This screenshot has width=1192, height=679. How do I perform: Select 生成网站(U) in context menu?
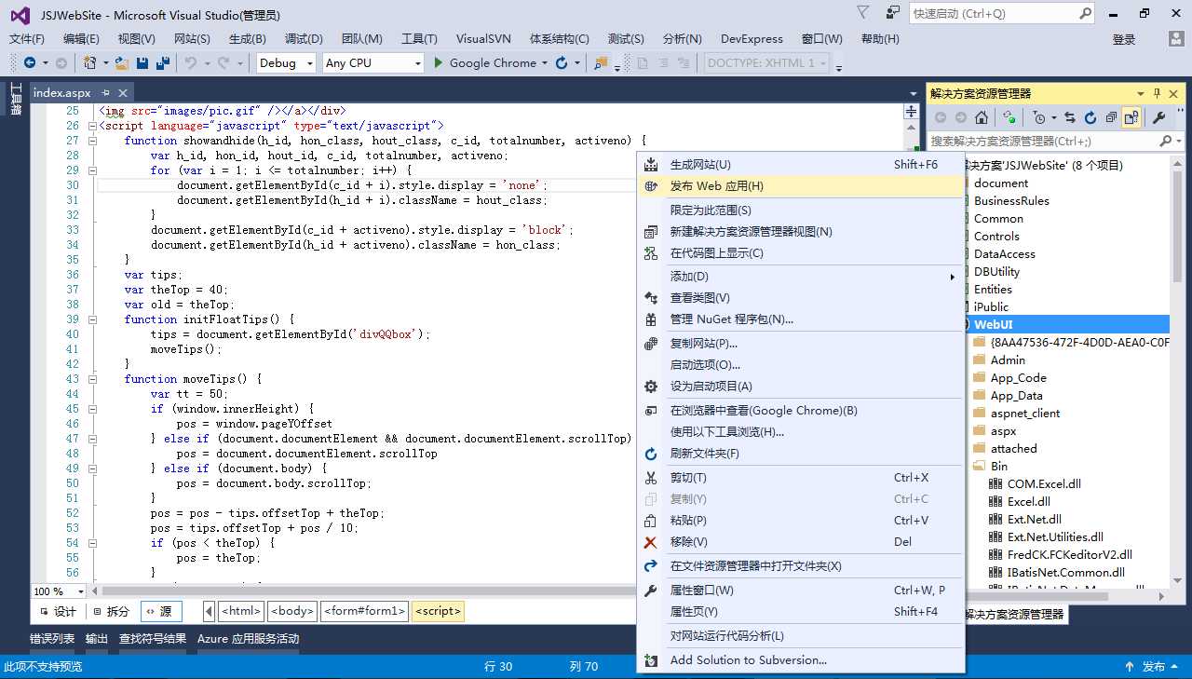pos(802,165)
